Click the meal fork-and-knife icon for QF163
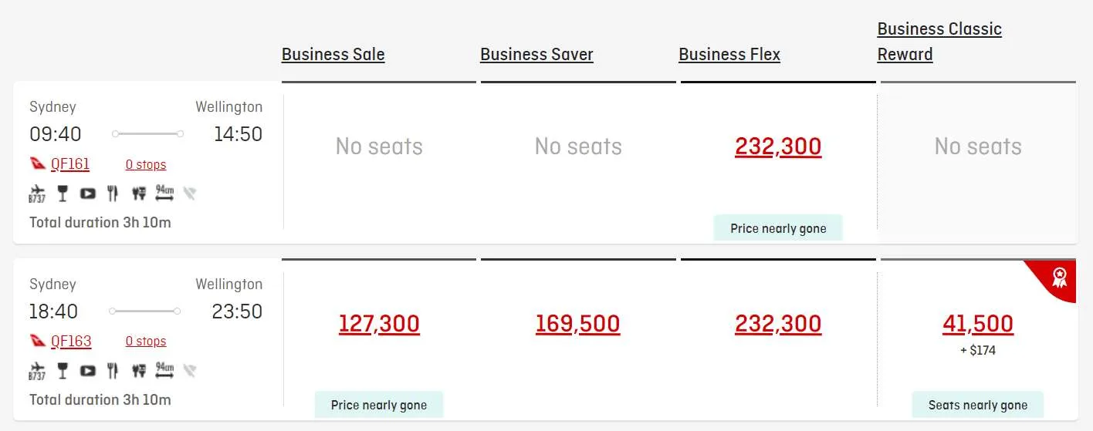 [x=113, y=371]
